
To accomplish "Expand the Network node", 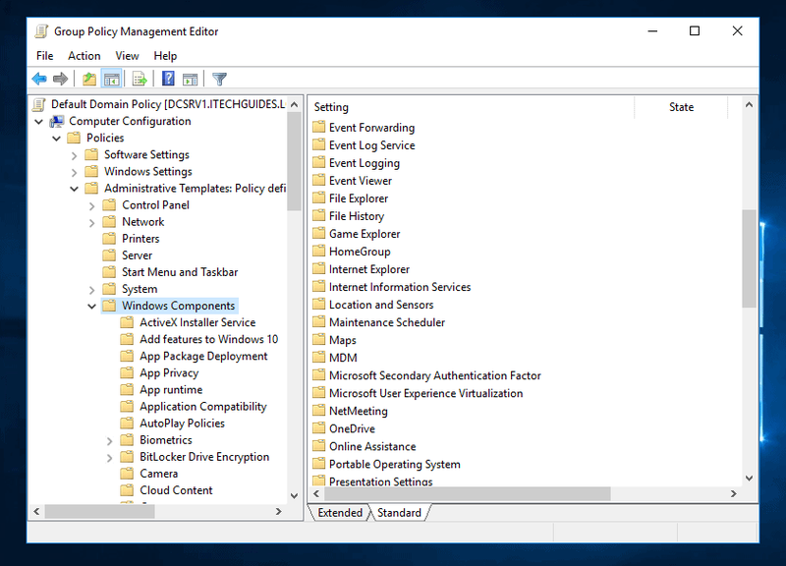I will (91, 223).
